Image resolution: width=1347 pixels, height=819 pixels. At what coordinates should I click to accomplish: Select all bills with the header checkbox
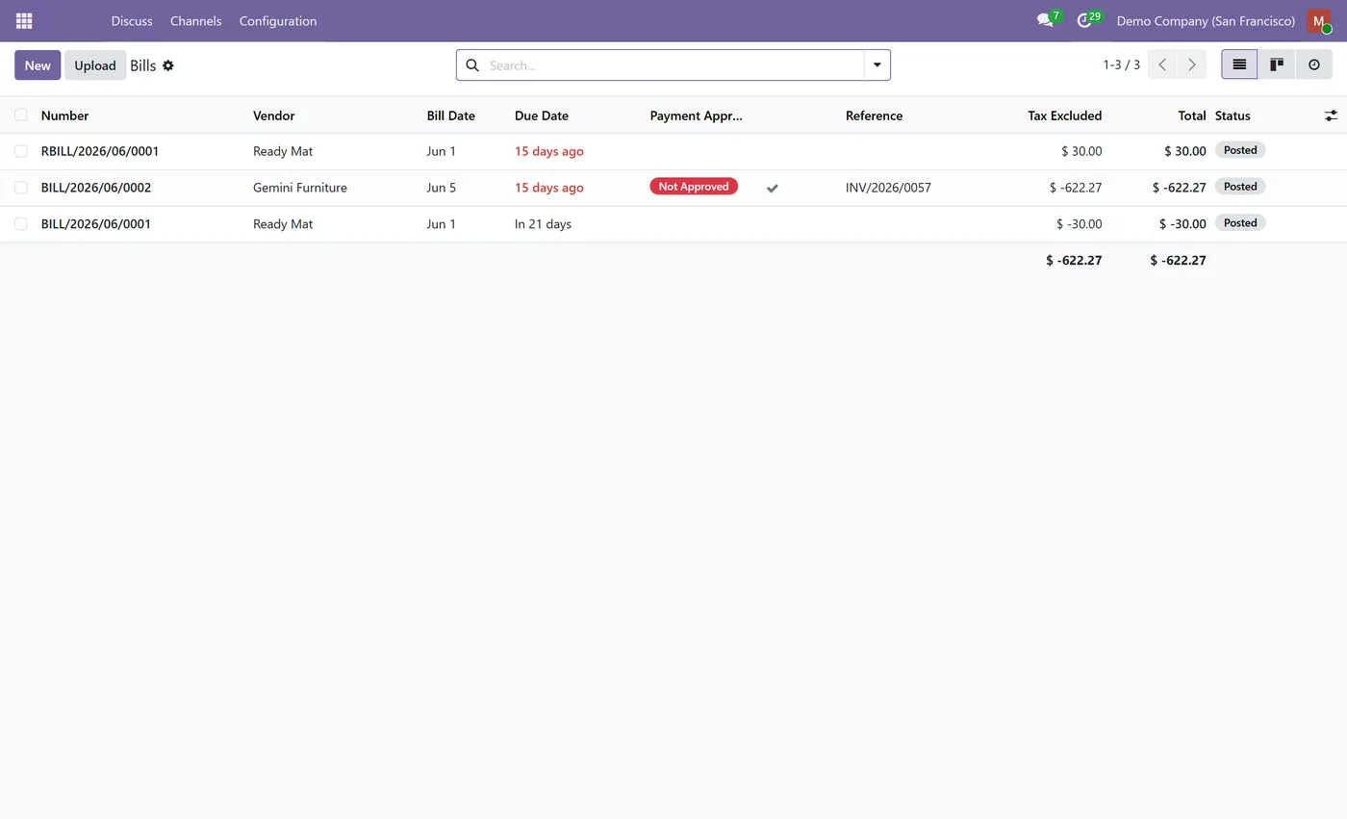[x=20, y=115]
